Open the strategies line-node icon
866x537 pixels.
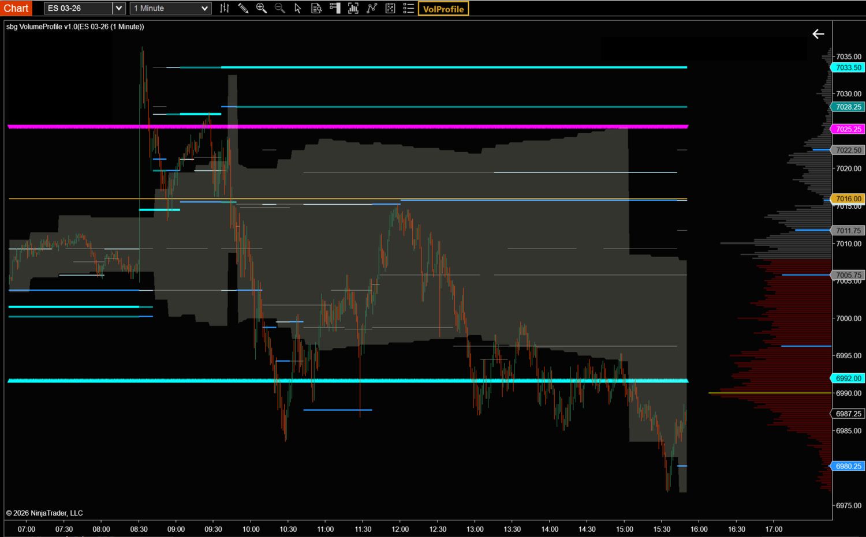[x=372, y=8]
